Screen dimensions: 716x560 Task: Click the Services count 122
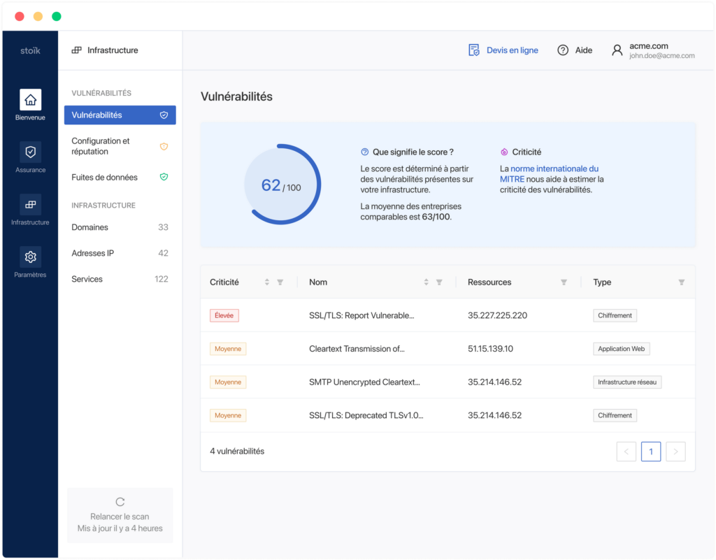click(x=162, y=280)
